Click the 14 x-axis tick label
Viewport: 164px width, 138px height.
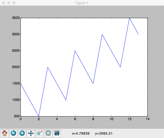click(x=148, y=119)
